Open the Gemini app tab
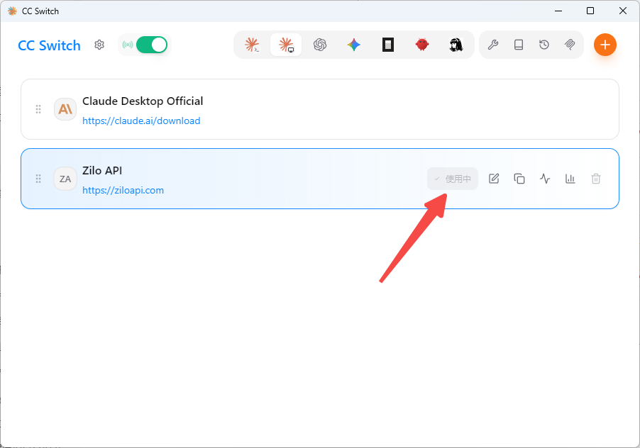 pyautogui.click(x=354, y=45)
